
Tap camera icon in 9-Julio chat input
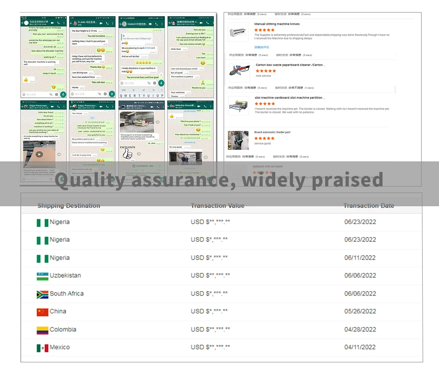click(105, 94)
